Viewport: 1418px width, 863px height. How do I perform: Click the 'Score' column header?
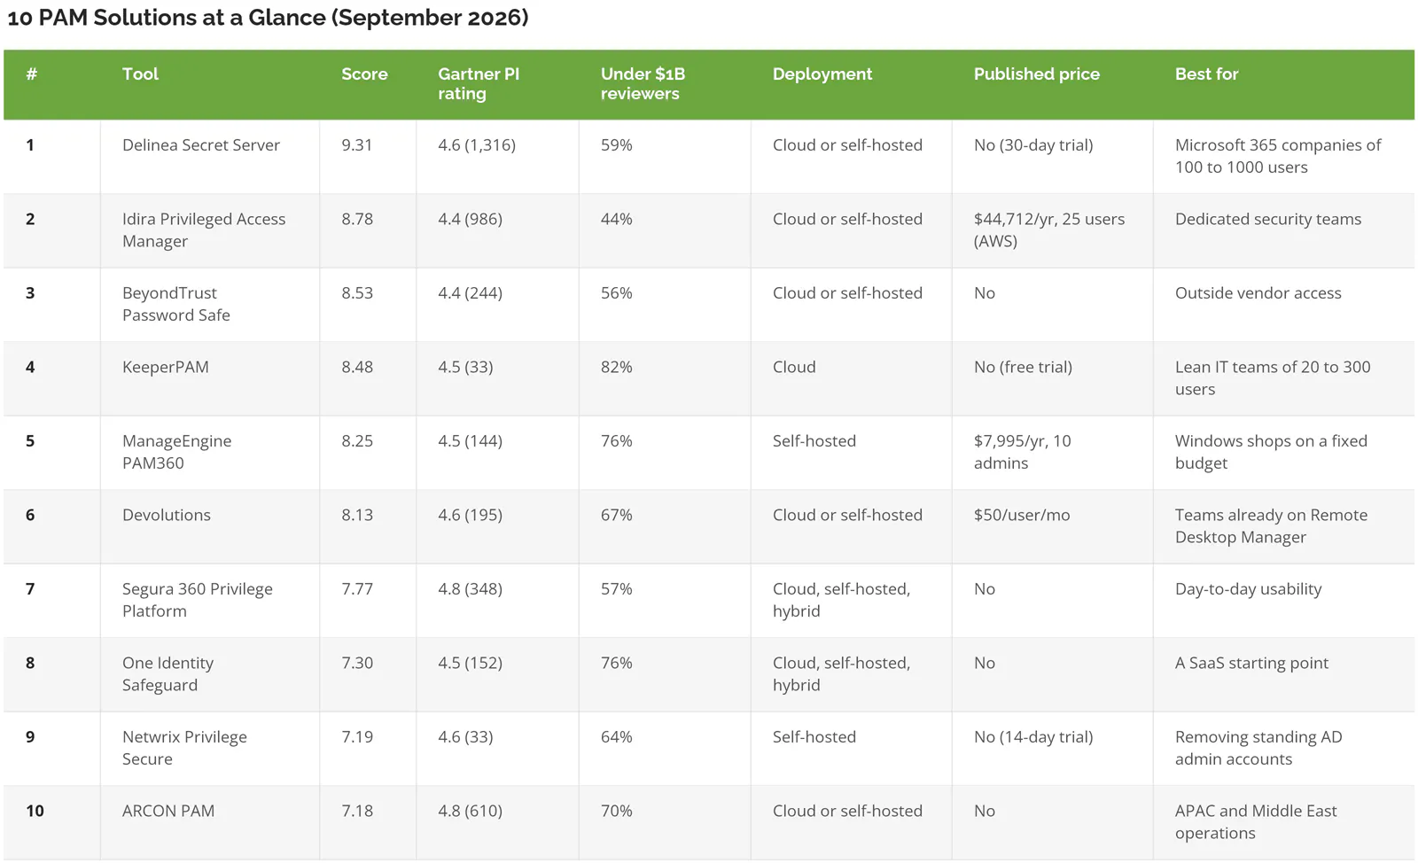(x=364, y=74)
